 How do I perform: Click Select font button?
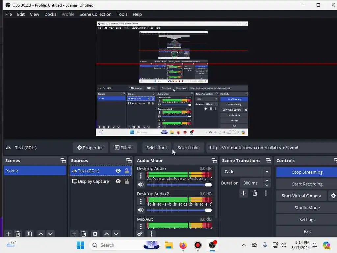[x=157, y=148]
